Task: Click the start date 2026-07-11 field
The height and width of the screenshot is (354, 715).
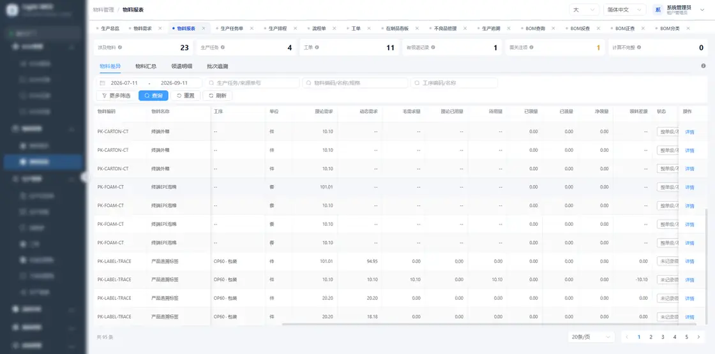Action: [x=124, y=83]
